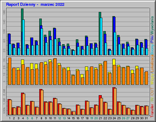156x122 pixels.
Task: Click the '15' label on the middle chart axis
Action: [x=4, y=74]
